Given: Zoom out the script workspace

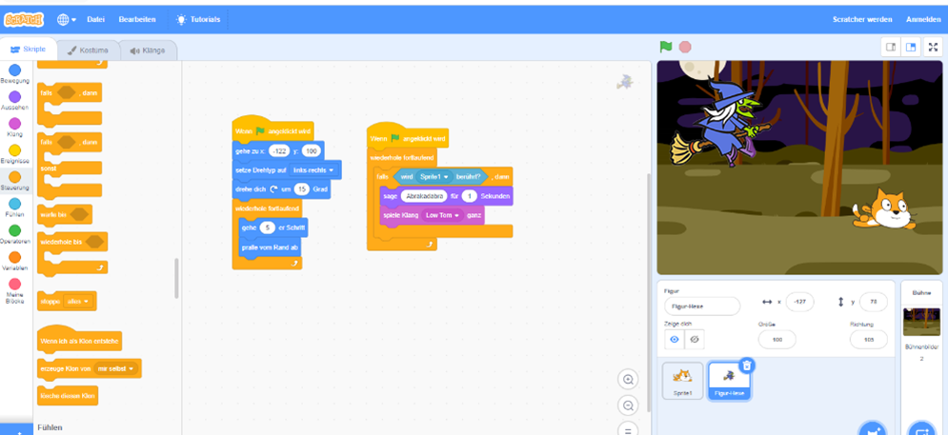Looking at the screenshot, I should coord(628,405).
